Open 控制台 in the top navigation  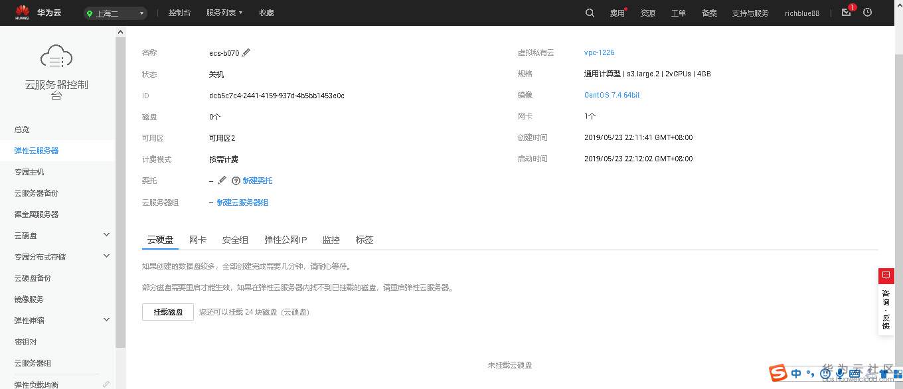[x=179, y=13]
